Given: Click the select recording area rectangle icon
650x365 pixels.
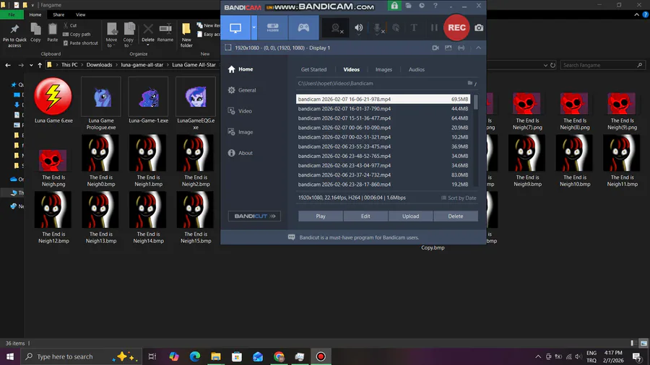Looking at the screenshot, I should click(x=228, y=48).
